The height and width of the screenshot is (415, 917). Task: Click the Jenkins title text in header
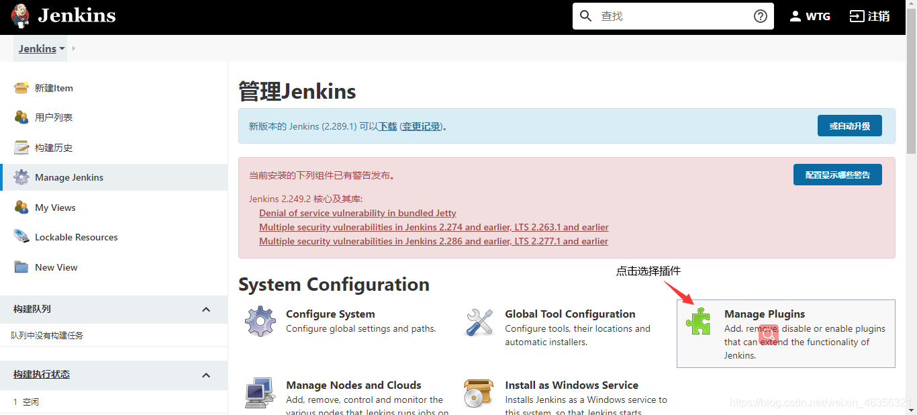77,15
